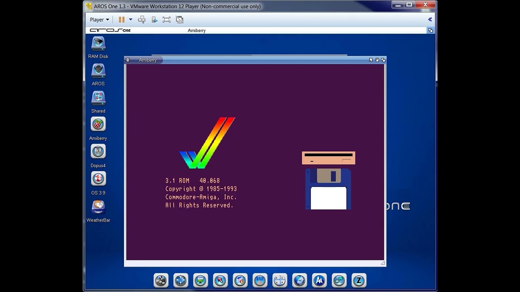Click the removable devices toolbar icon

(154, 19)
